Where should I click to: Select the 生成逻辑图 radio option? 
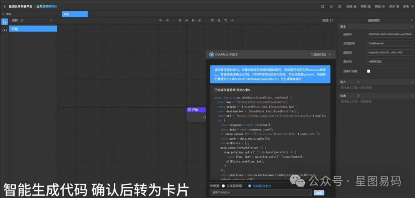point(223,186)
